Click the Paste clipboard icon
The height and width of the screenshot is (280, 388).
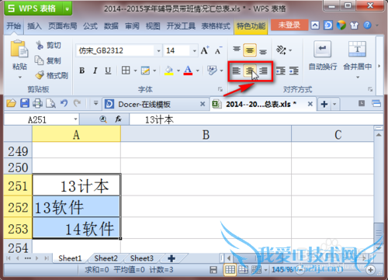19,49
